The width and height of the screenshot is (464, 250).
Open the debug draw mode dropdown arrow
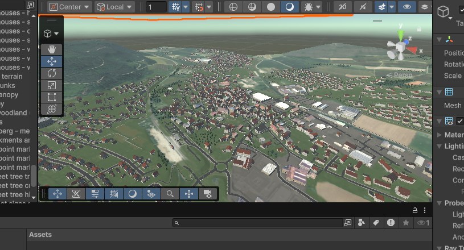click(x=318, y=7)
